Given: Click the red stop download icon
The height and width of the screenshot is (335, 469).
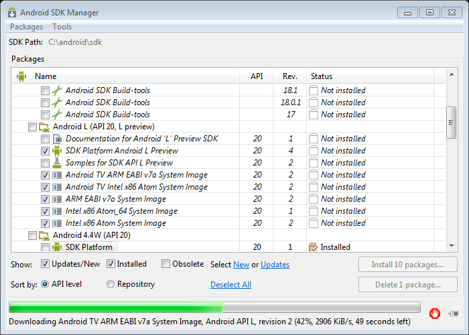Looking at the screenshot, I should (434, 314).
